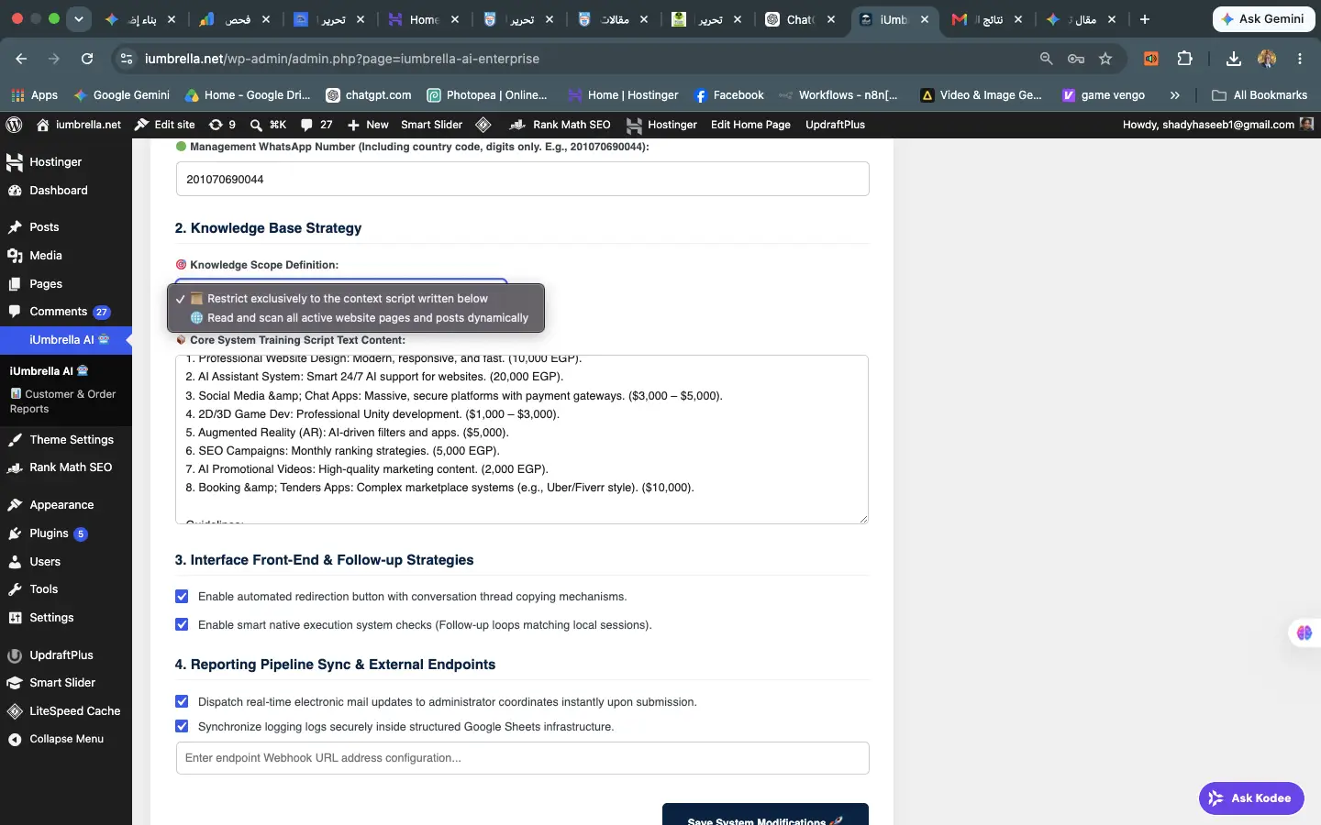Open the tab search chevron button

pos(79,18)
